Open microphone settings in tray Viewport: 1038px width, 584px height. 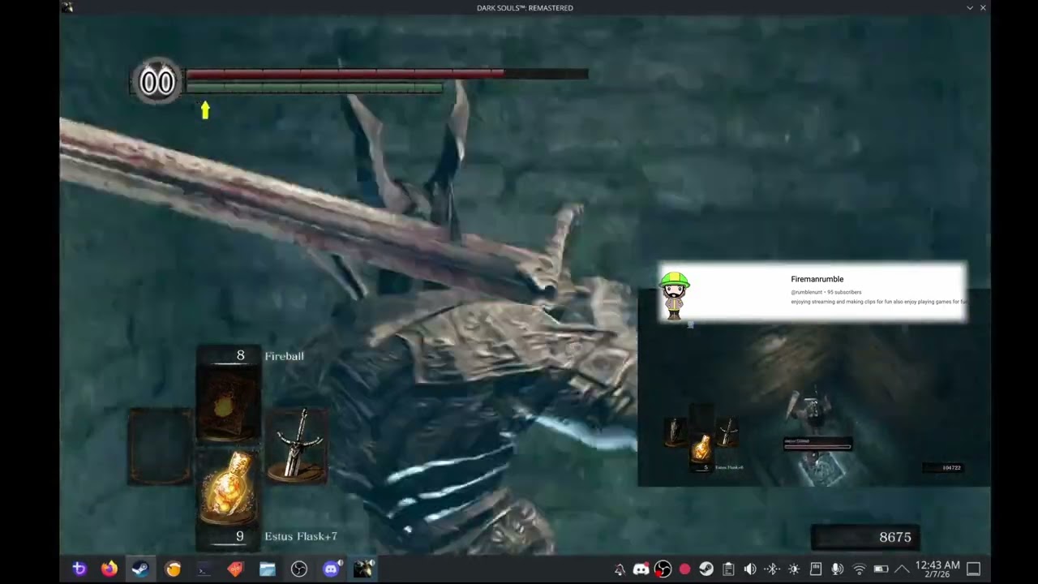tap(838, 569)
